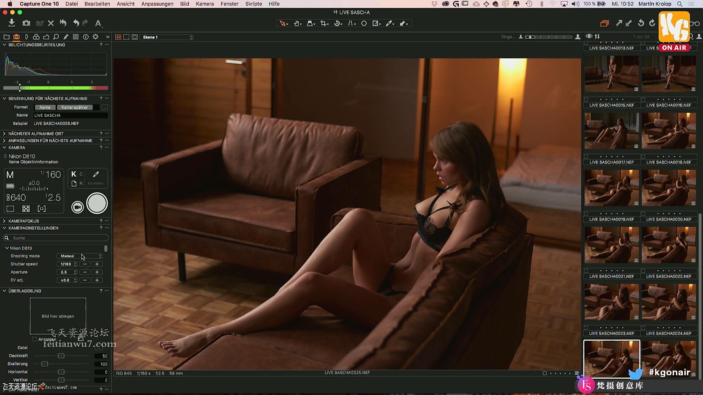The height and width of the screenshot is (395, 703).
Task: Decrease aperture with minus button
Action: [85, 272]
